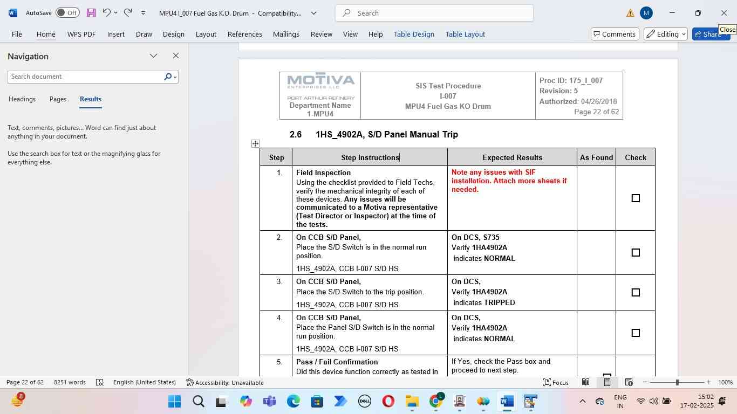Open the Review tab
The width and height of the screenshot is (737, 414).
pyautogui.click(x=322, y=34)
